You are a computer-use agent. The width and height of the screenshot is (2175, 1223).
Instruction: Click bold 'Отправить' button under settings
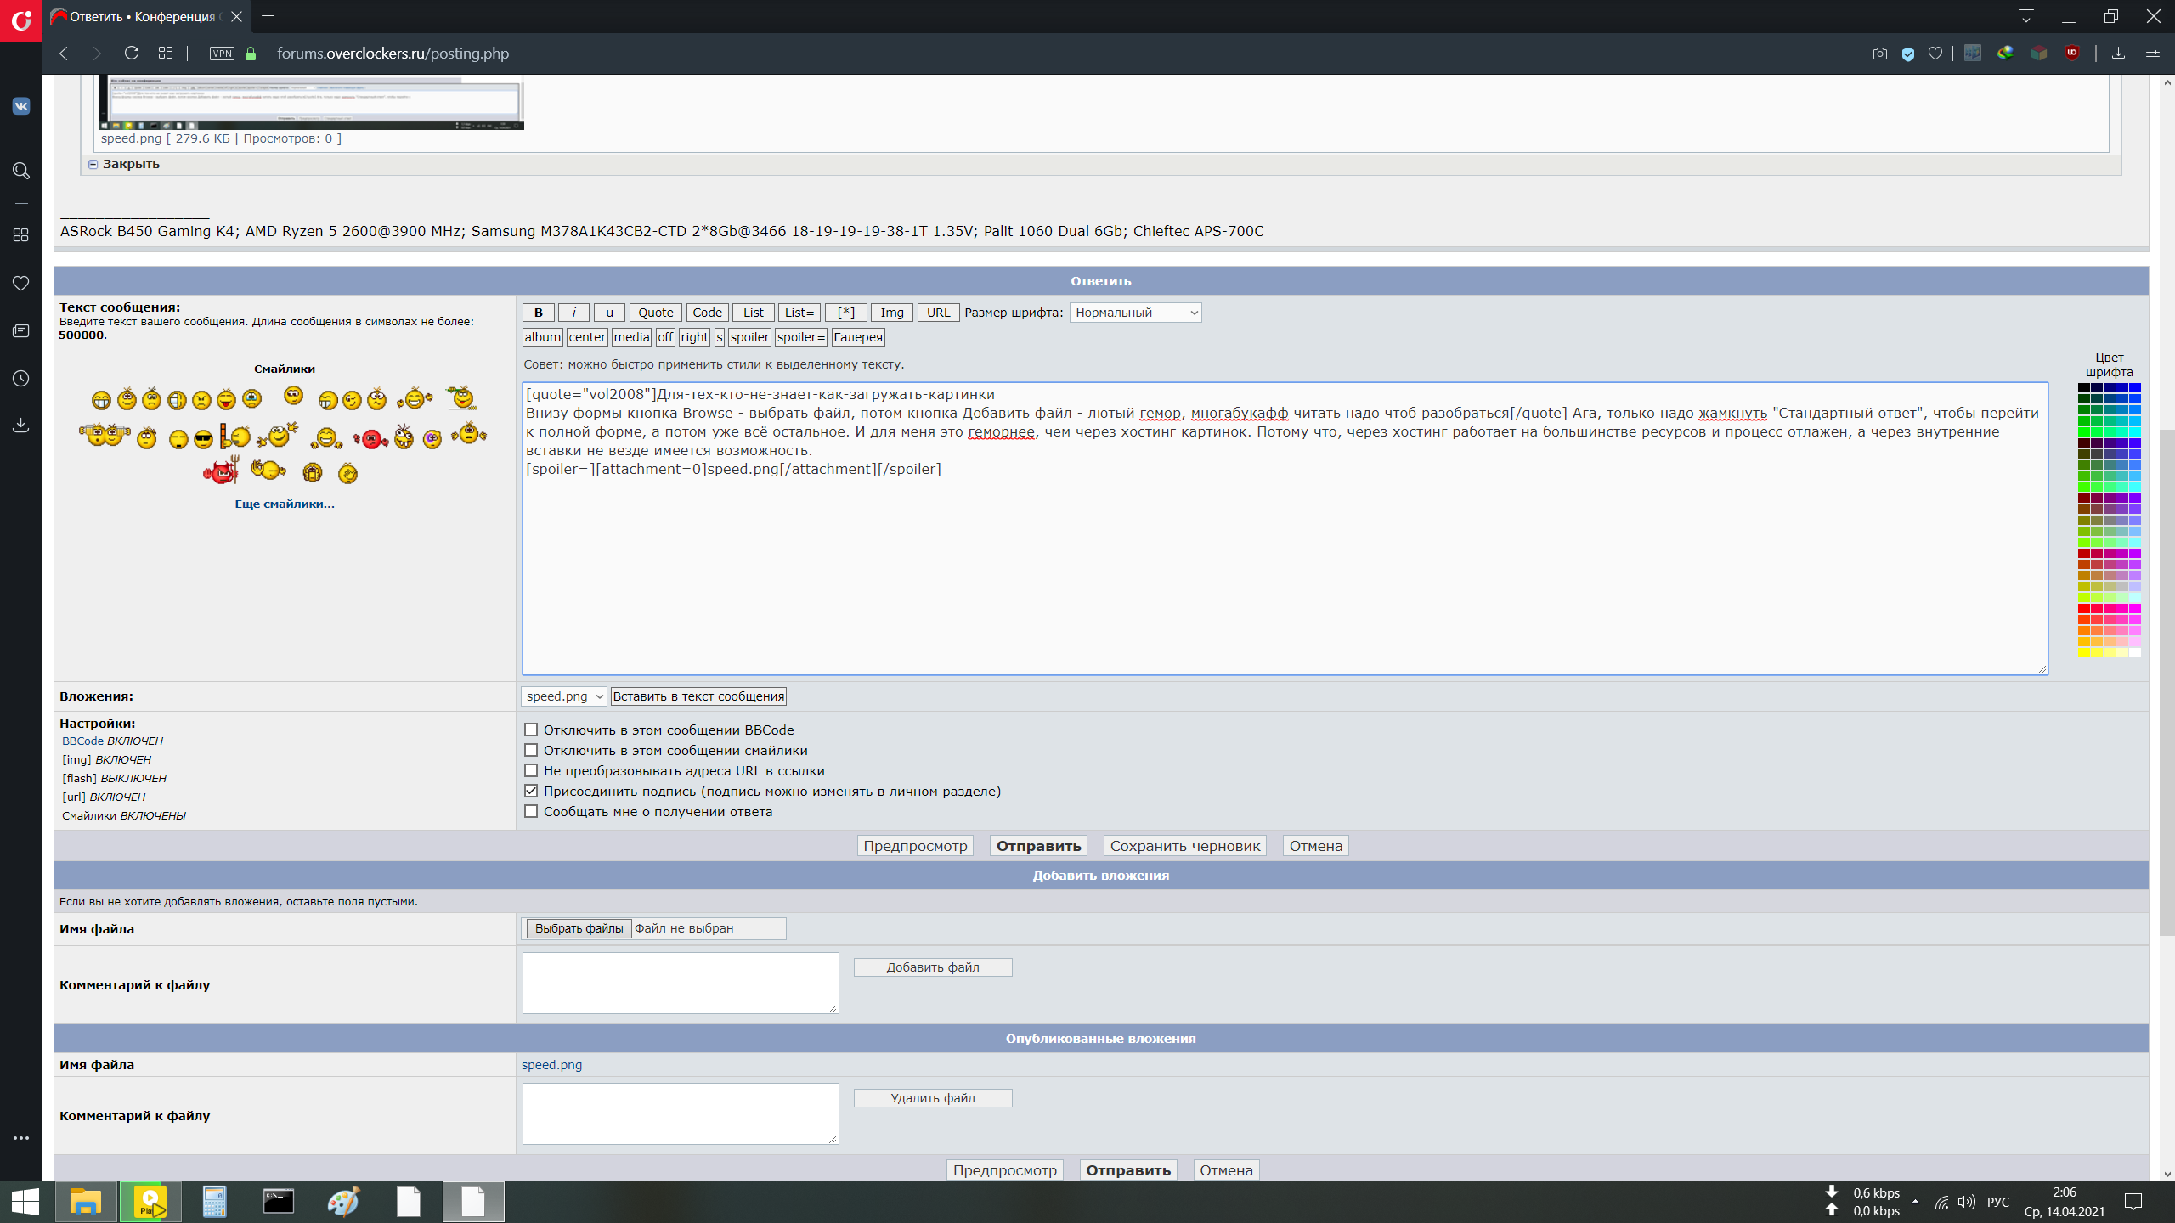1038,846
